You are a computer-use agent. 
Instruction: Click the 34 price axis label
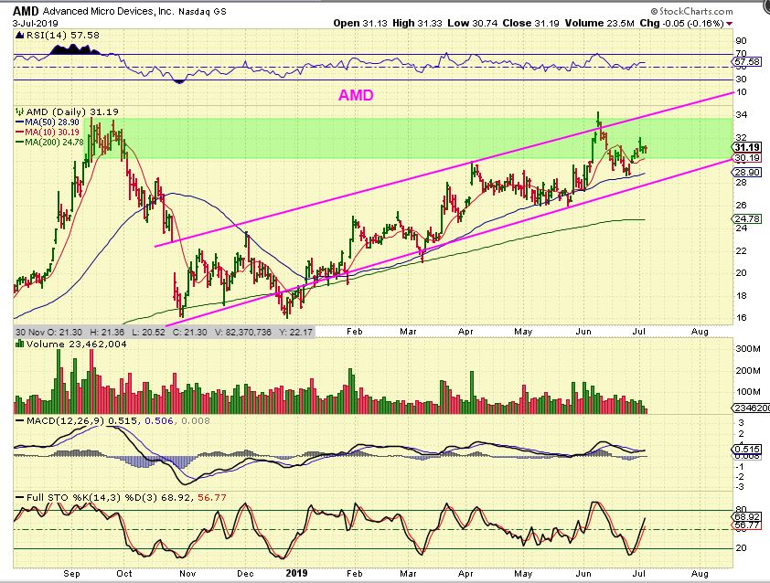741,115
